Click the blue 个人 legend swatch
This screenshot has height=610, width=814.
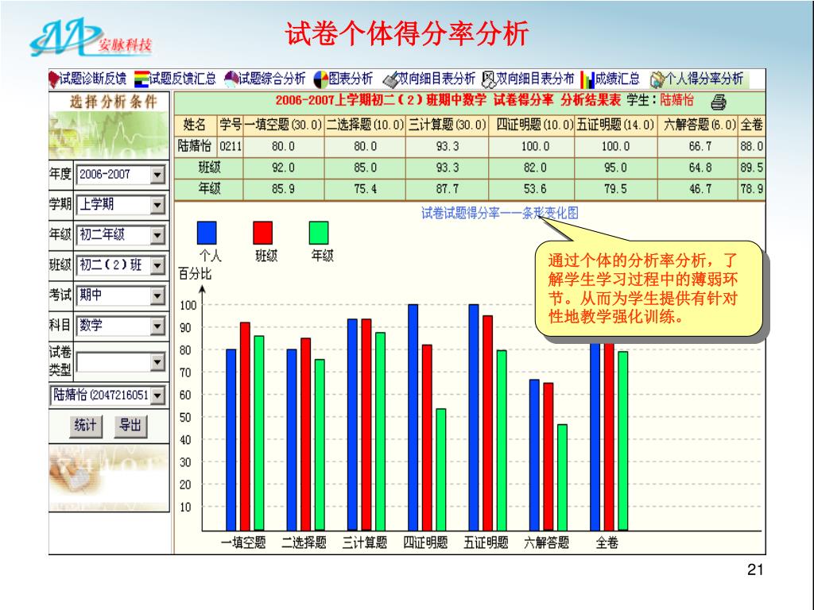point(207,233)
